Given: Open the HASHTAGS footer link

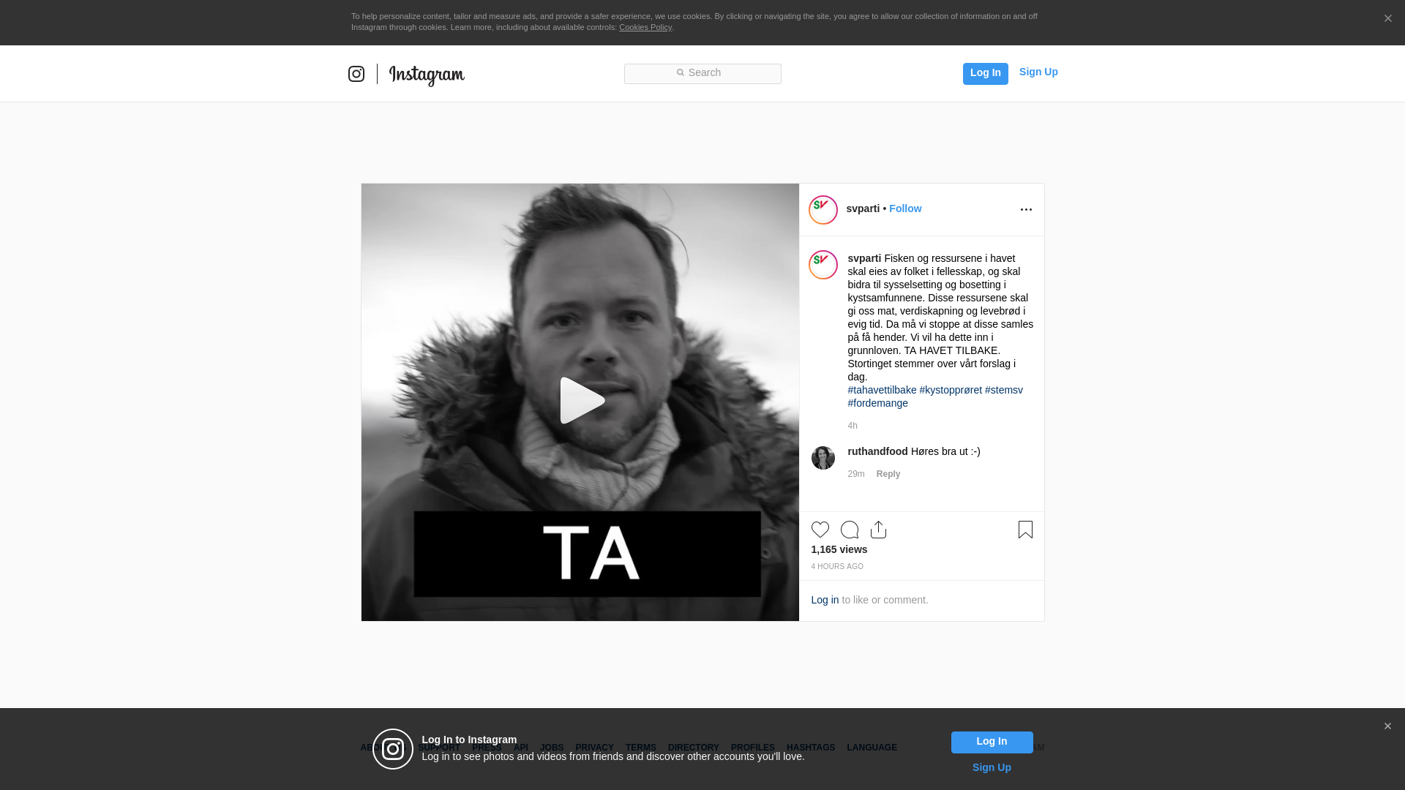Looking at the screenshot, I should click(x=811, y=748).
